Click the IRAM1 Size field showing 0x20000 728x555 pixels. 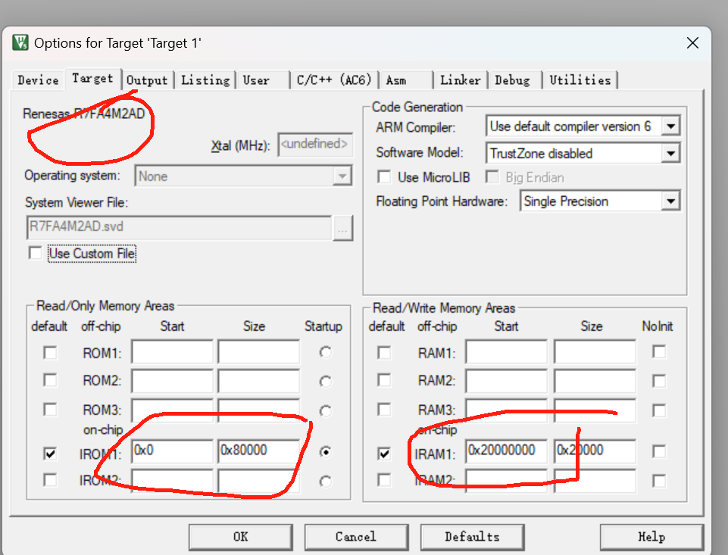click(595, 451)
